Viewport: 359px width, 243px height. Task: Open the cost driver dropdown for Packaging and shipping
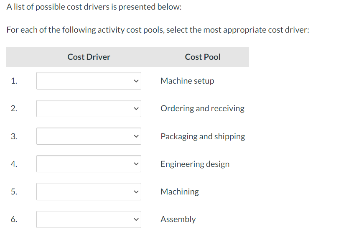pyautogui.click(x=89, y=136)
